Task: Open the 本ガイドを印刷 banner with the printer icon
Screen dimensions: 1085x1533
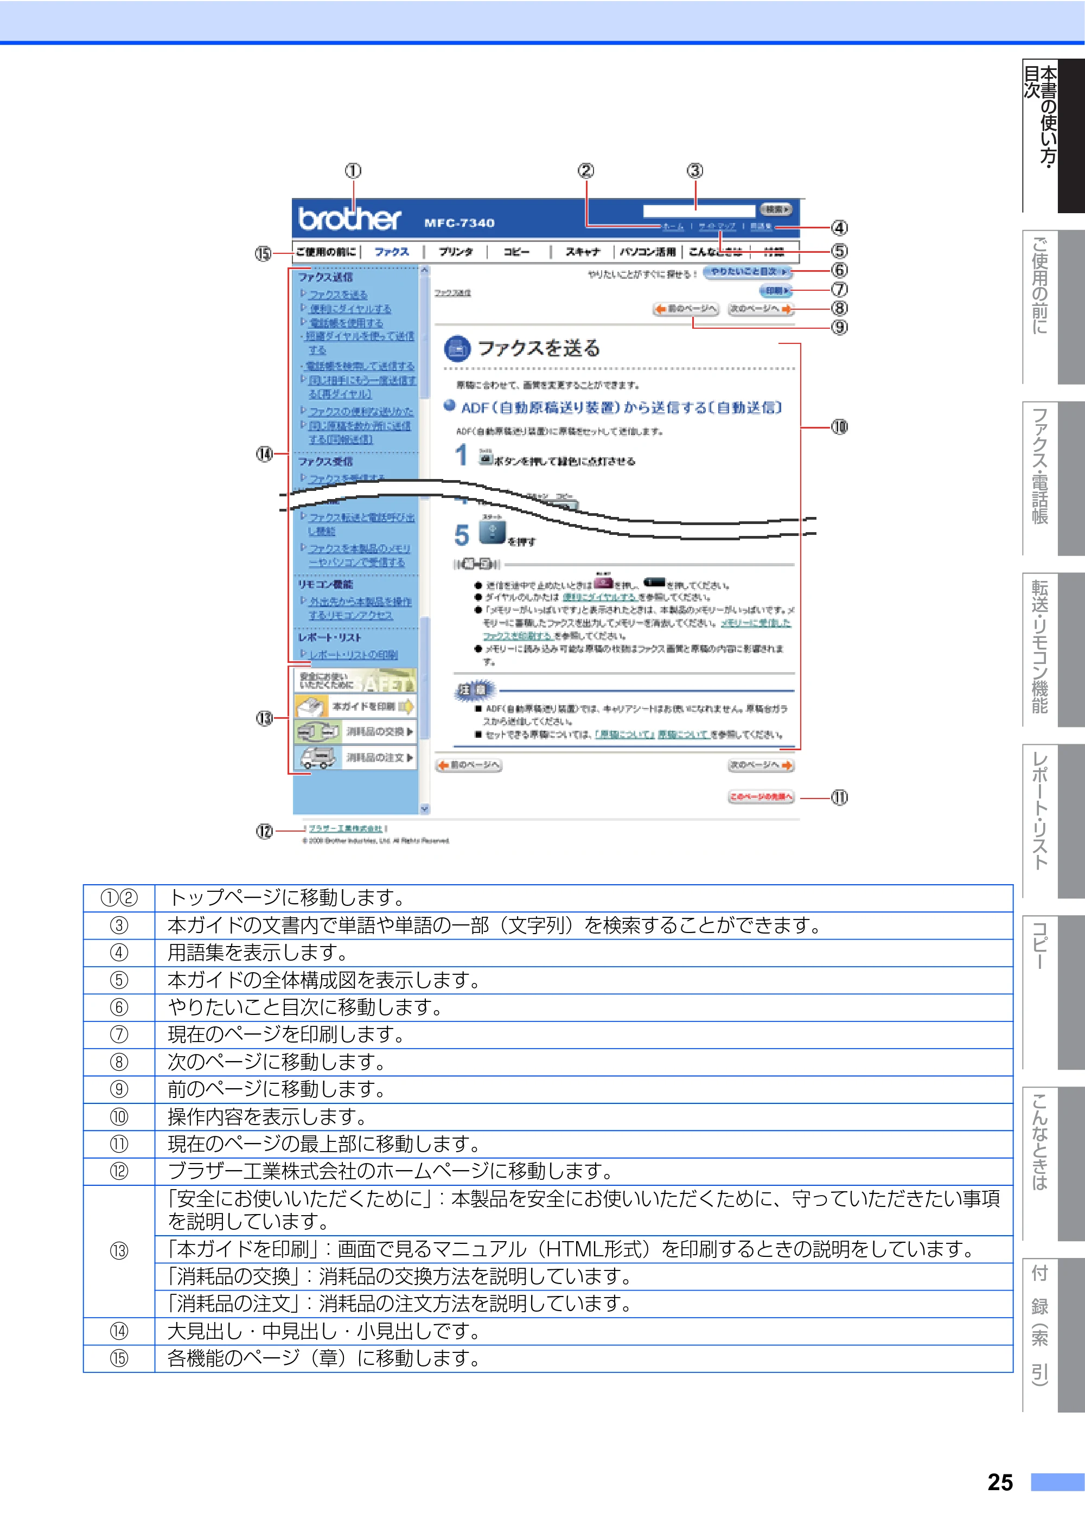Action: 355,706
